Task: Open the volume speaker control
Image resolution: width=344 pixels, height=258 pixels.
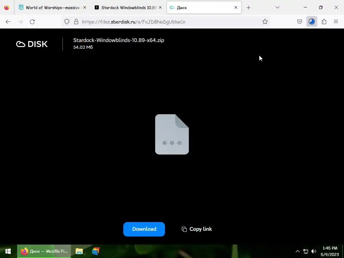Action: [314, 251]
